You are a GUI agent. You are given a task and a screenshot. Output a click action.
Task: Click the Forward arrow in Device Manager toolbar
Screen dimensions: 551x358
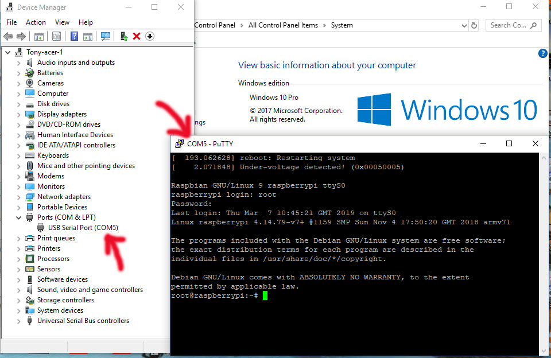[x=21, y=36]
